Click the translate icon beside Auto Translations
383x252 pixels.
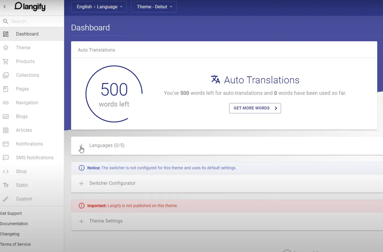pyautogui.click(x=215, y=79)
